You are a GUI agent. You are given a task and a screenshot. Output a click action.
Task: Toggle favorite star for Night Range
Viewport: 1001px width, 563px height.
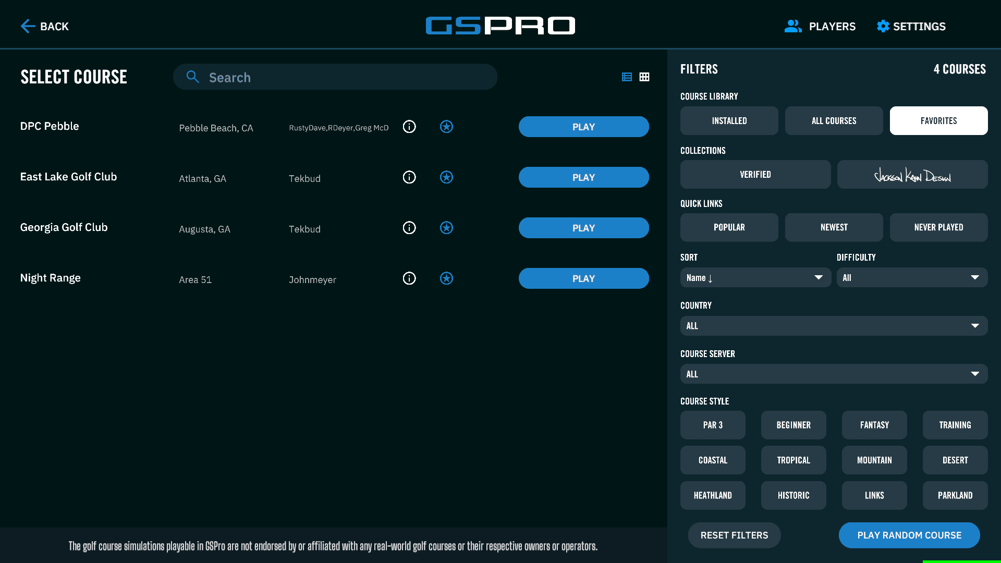click(446, 278)
